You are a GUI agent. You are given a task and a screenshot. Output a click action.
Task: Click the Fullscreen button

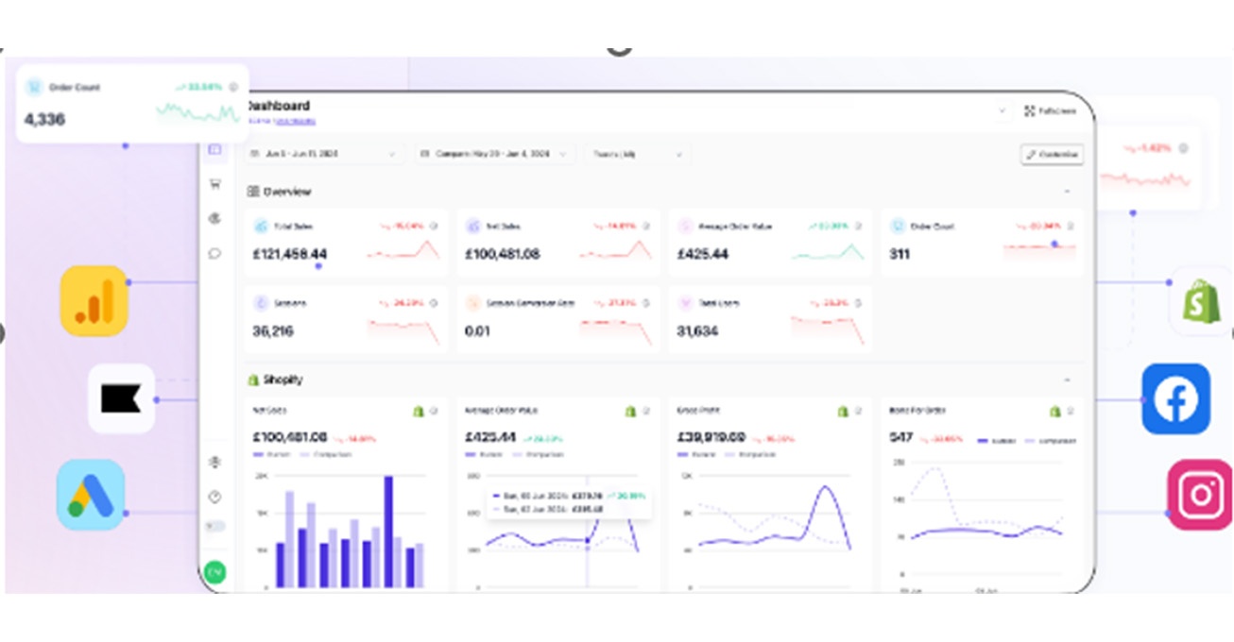pyautogui.click(x=1051, y=111)
